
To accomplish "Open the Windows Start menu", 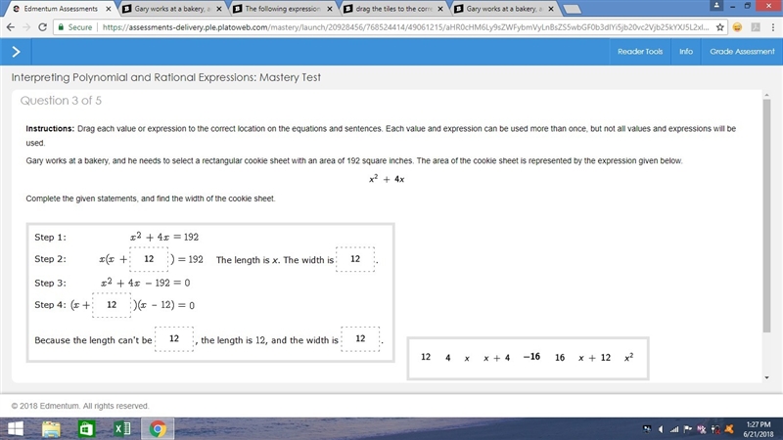I will tap(15, 428).
